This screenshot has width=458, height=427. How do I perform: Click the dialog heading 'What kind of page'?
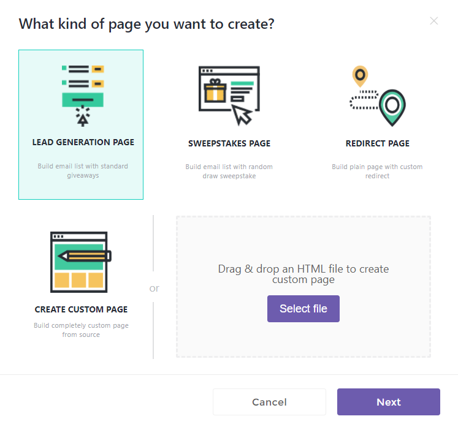pos(147,24)
